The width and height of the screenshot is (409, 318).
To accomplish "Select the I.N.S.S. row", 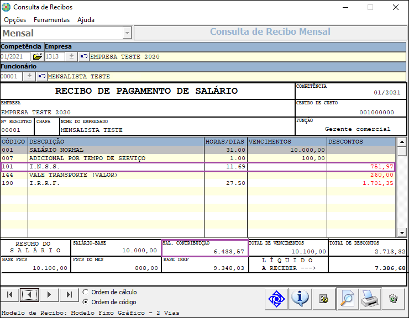I will [x=198, y=167].
